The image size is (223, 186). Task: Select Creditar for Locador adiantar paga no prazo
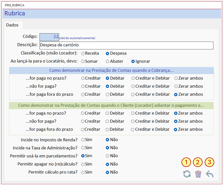(x=83, y=113)
